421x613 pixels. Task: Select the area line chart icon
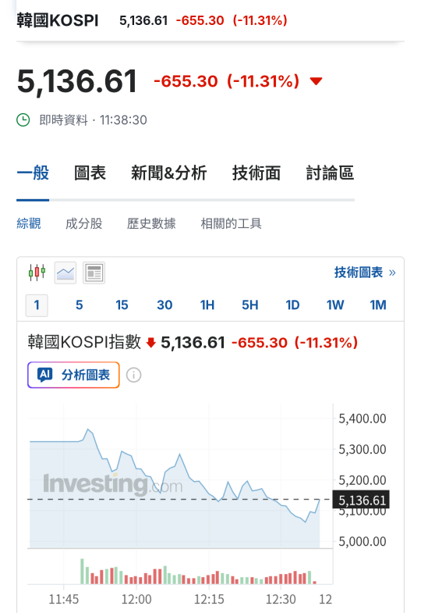pyautogui.click(x=65, y=273)
